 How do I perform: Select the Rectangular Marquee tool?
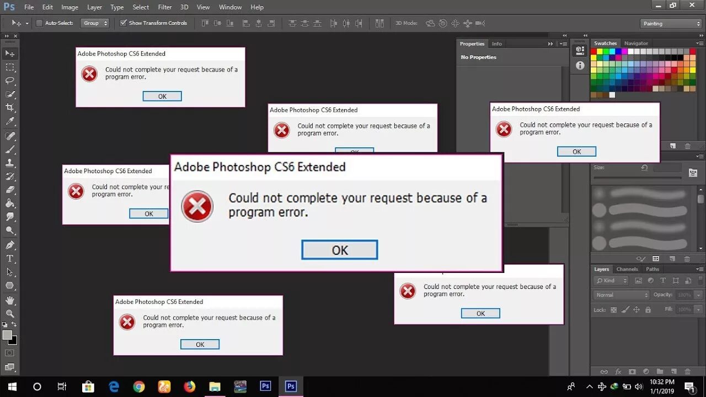click(10, 67)
